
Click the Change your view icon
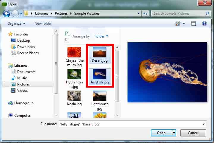pos(177,23)
